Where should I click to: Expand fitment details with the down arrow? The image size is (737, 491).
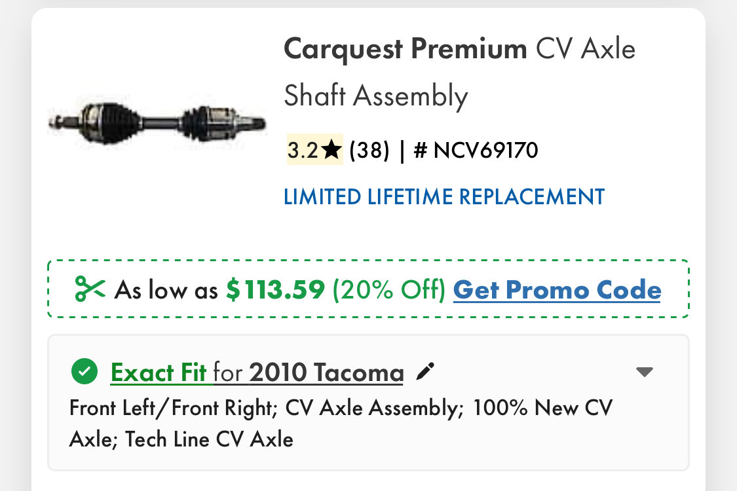point(645,372)
